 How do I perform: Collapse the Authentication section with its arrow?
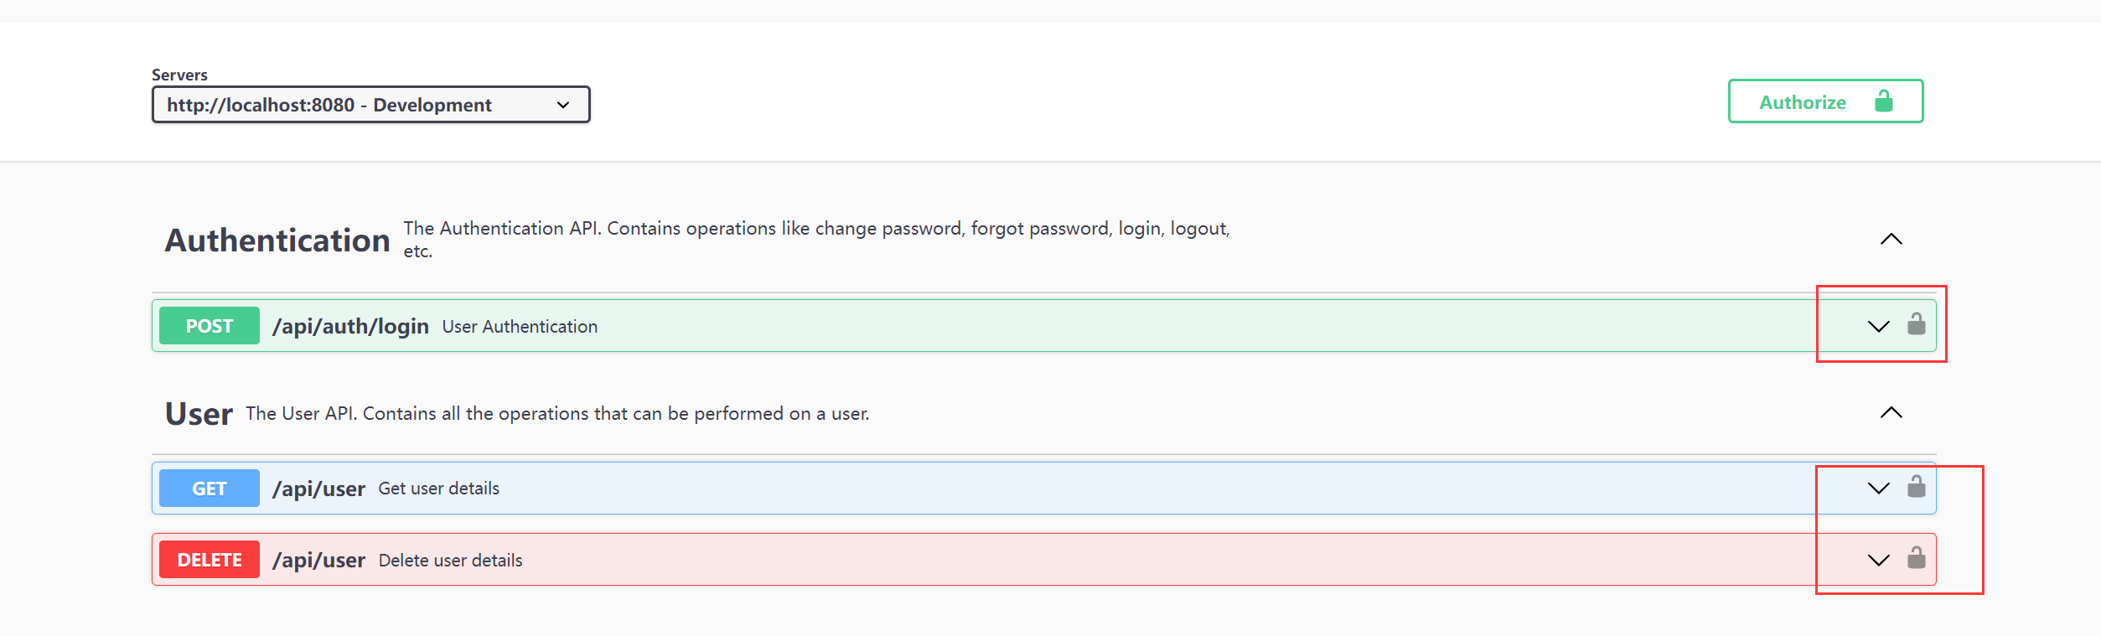point(1891,239)
